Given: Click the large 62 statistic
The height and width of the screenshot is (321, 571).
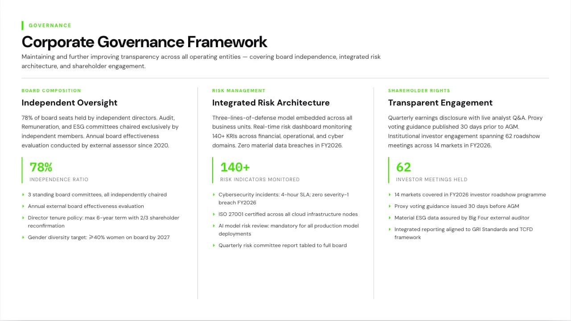Looking at the screenshot, I should 403,167.
